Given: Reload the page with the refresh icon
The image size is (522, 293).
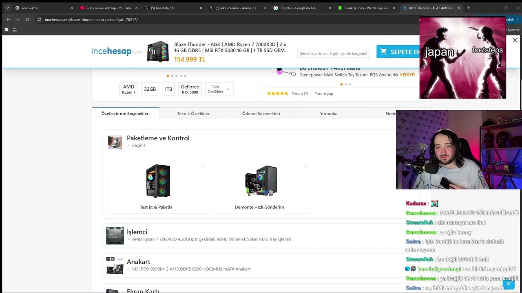Looking at the screenshot, I should pyautogui.click(x=28, y=20).
